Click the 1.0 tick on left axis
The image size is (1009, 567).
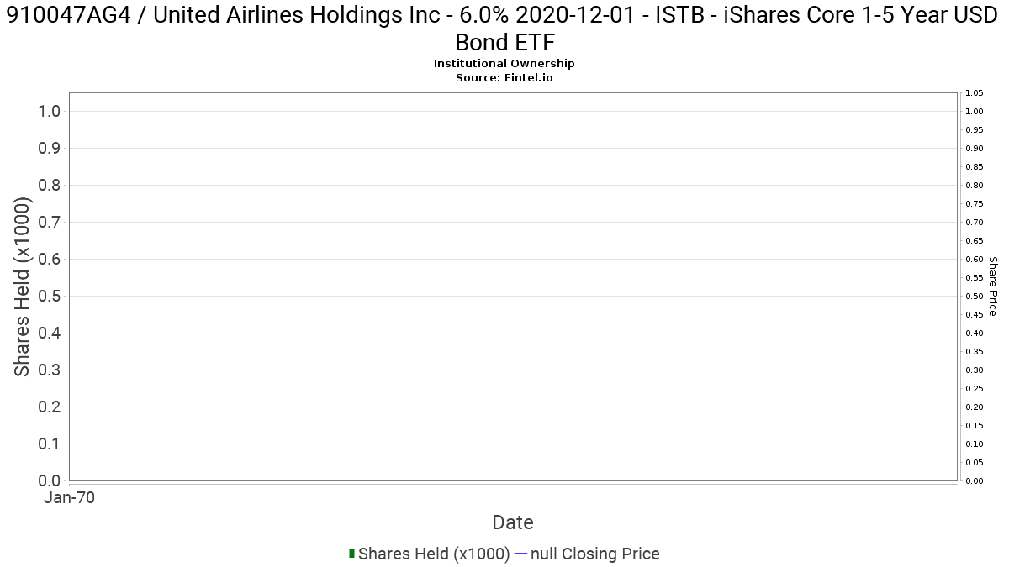(50, 112)
